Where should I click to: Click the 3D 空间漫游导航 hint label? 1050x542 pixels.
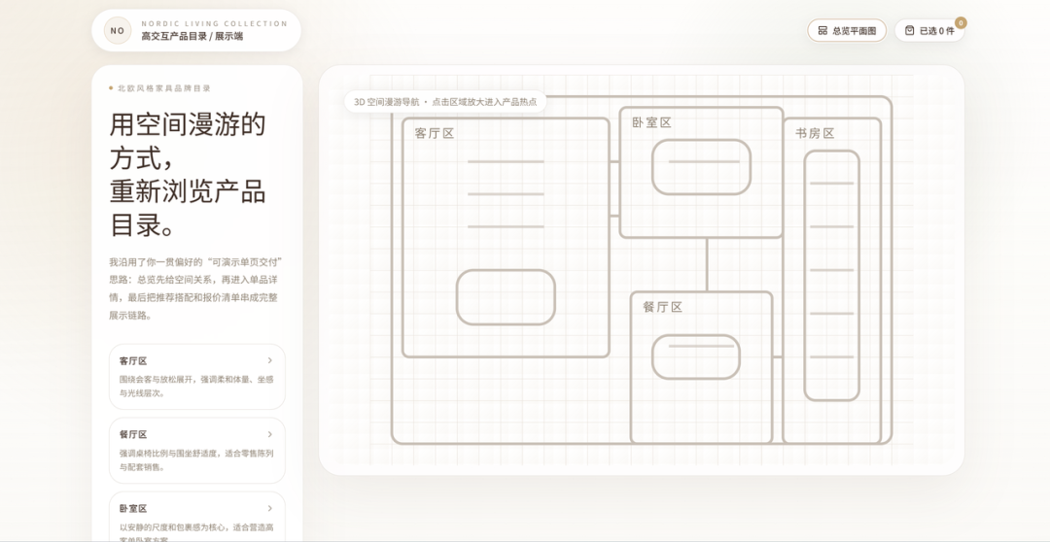point(445,102)
